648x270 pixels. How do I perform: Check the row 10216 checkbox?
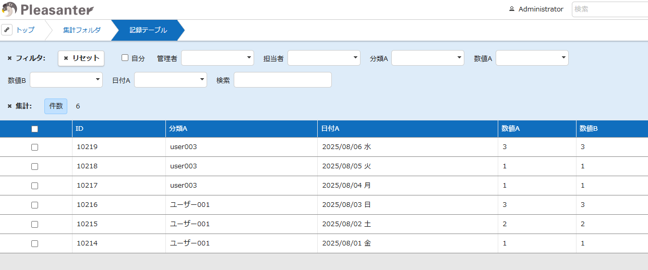click(35, 205)
